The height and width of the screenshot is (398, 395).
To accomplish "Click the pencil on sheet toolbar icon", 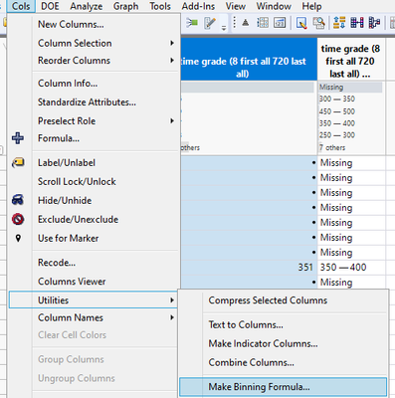I will click(301, 23).
